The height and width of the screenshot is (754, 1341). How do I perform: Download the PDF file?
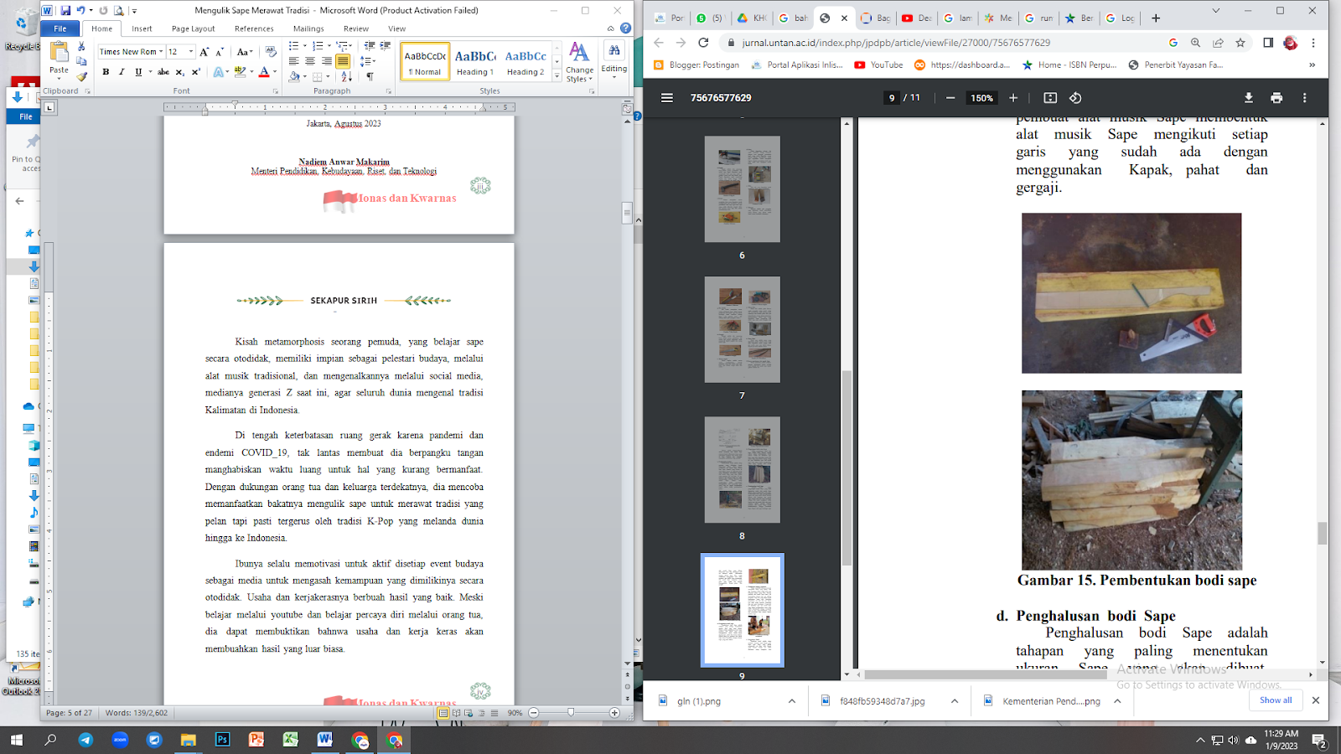tap(1249, 98)
